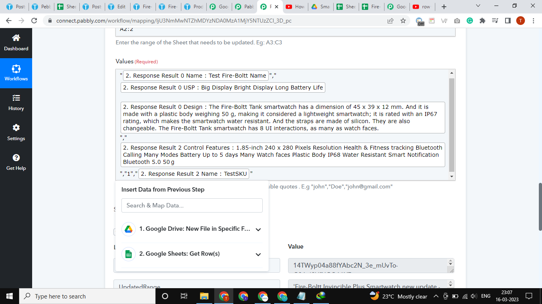Image resolution: width=542 pixels, height=304 pixels.
Task: Click the Values field scroll-down arrow
Action: point(452,177)
